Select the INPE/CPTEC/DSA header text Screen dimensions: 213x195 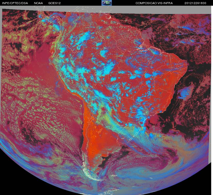(x=15, y=3)
